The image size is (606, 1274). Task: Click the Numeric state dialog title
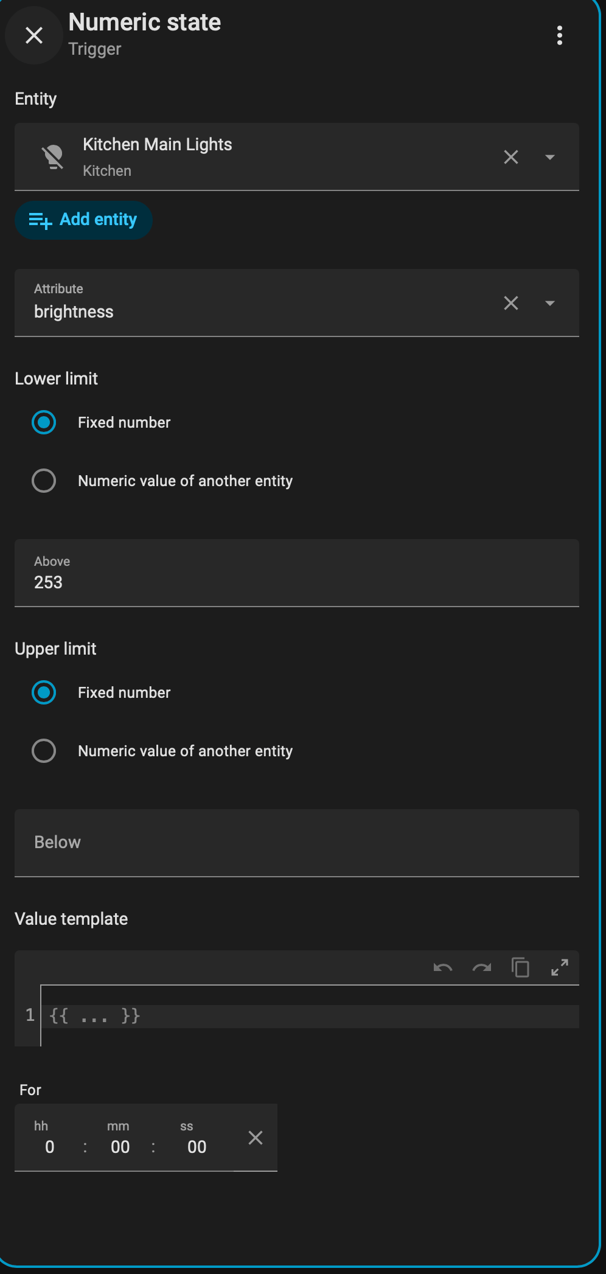[144, 22]
